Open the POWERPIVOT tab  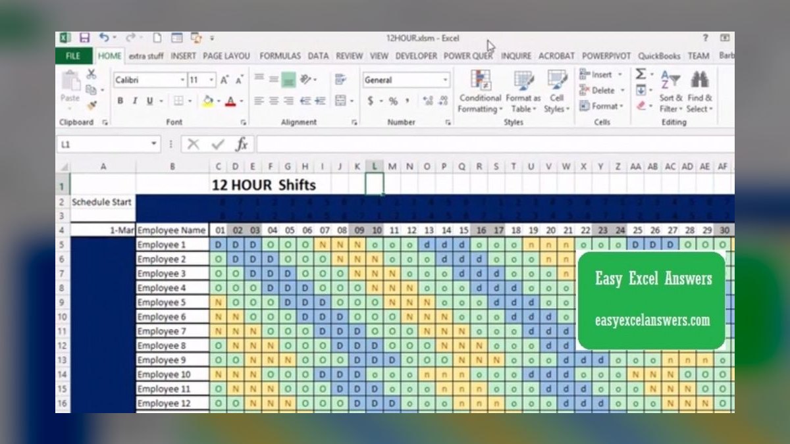click(606, 56)
